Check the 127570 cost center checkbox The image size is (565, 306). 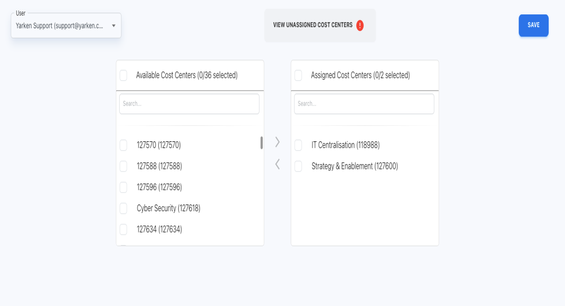pos(123,145)
